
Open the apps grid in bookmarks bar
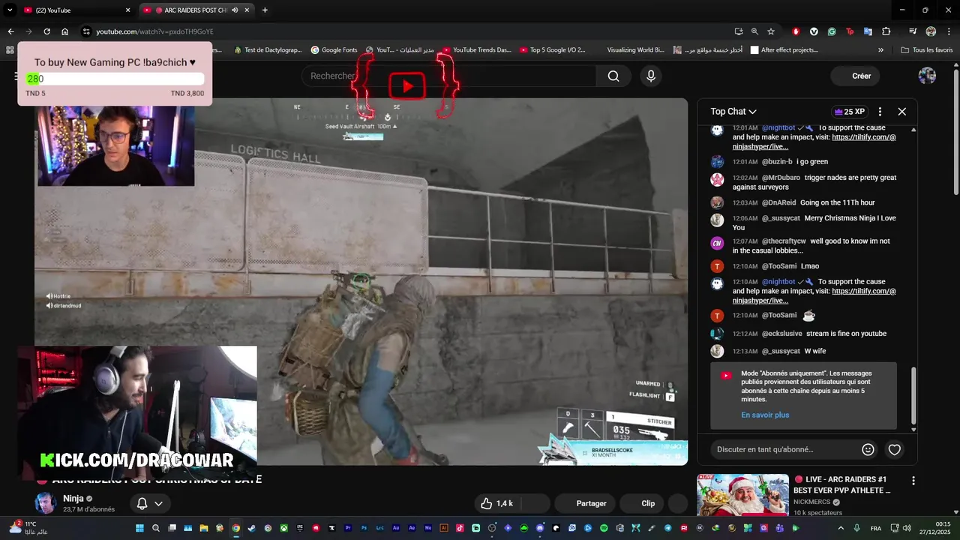[x=10, y=50]
